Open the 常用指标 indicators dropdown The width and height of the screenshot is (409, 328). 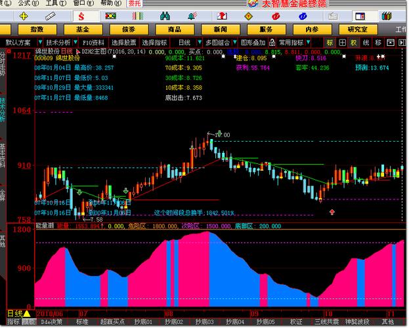click(x=292, y=42)
